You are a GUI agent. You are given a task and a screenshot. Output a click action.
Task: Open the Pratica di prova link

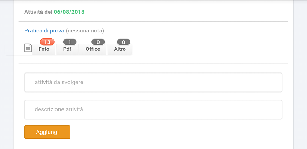coord(44,30)
